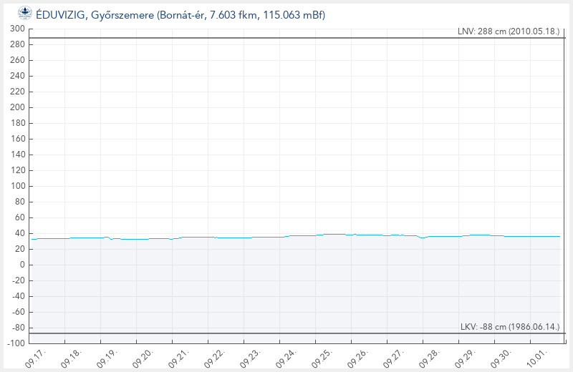
Task: Select the 09.25. date label
Action: coord(322,358)
